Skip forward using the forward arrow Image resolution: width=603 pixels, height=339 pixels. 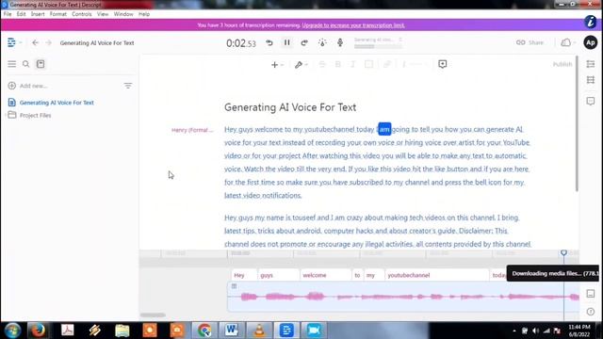tap(304, 42)
